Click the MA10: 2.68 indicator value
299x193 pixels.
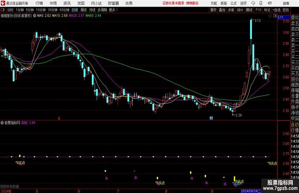(x=60, y=16)
